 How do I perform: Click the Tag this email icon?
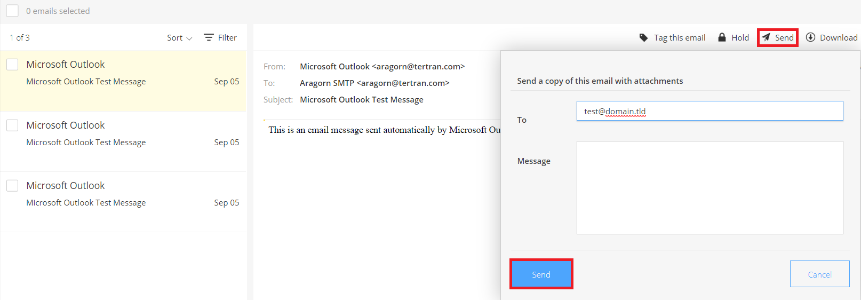coord(644,38)
